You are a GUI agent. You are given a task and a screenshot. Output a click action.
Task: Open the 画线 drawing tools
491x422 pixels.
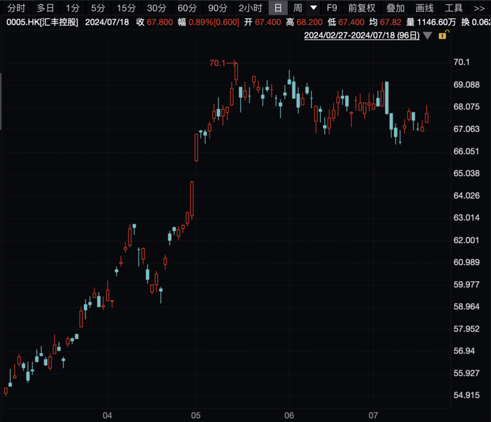[424, 8]
